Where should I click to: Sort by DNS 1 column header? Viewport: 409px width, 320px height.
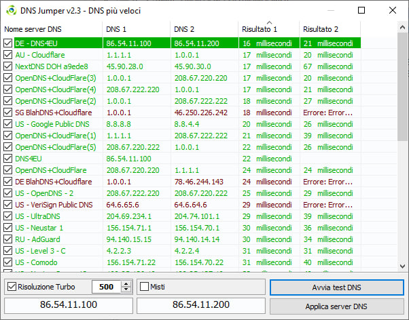[137, 29]
